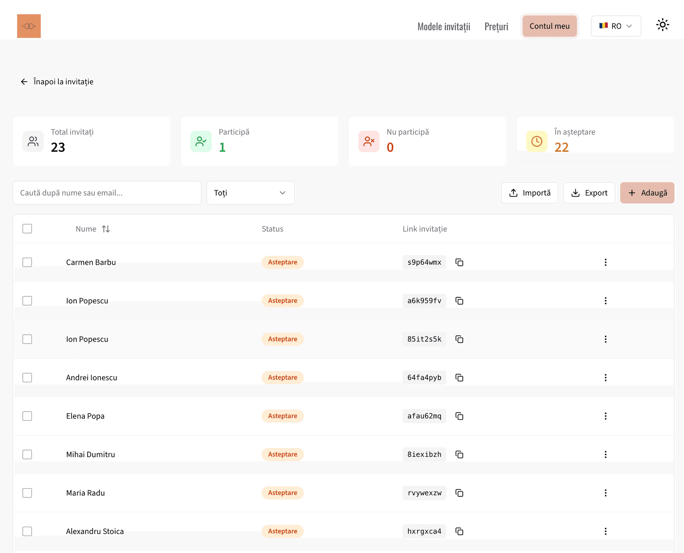The image size is (684, 553).
Task: Open the dropdown chevron beside the flag
Action: (x=629, y=26)
